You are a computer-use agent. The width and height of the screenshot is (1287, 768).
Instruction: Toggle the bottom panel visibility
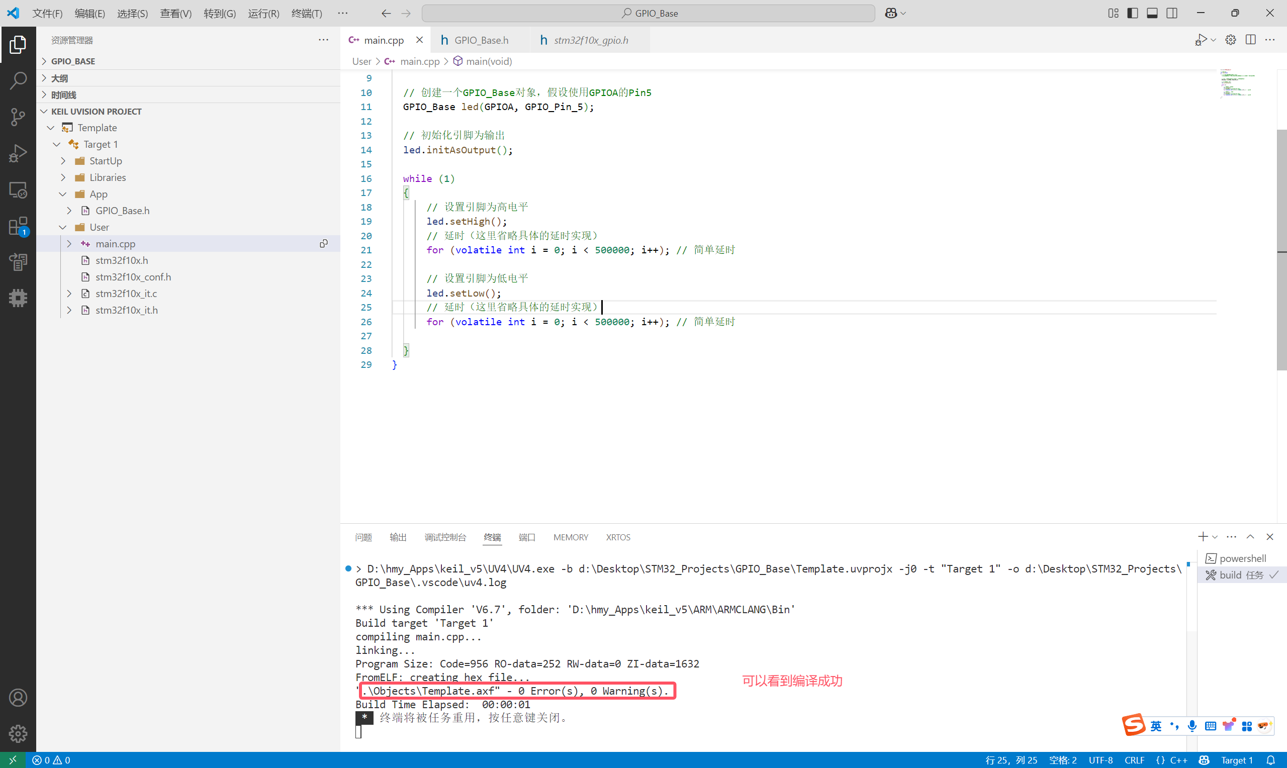[x=1152, y=13]
